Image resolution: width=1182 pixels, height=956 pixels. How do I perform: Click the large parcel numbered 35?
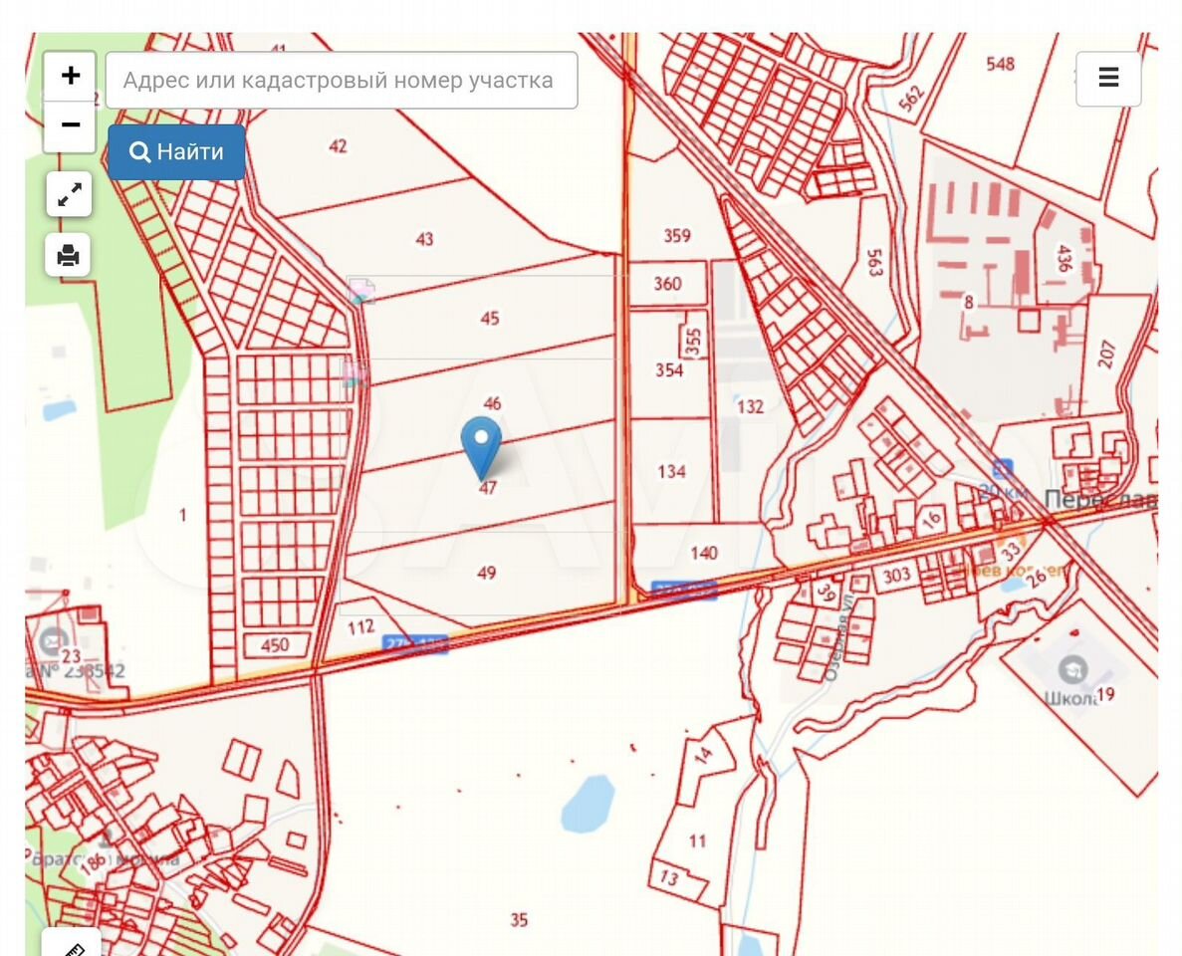click(x=519, y=919)
